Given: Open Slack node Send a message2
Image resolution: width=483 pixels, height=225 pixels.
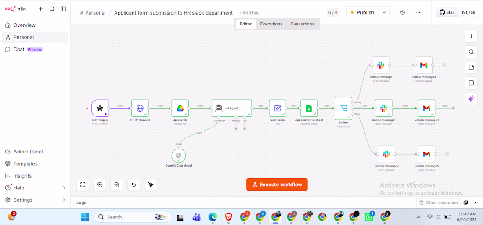Looking at the screenshot, I should click(x=386, y=154).
